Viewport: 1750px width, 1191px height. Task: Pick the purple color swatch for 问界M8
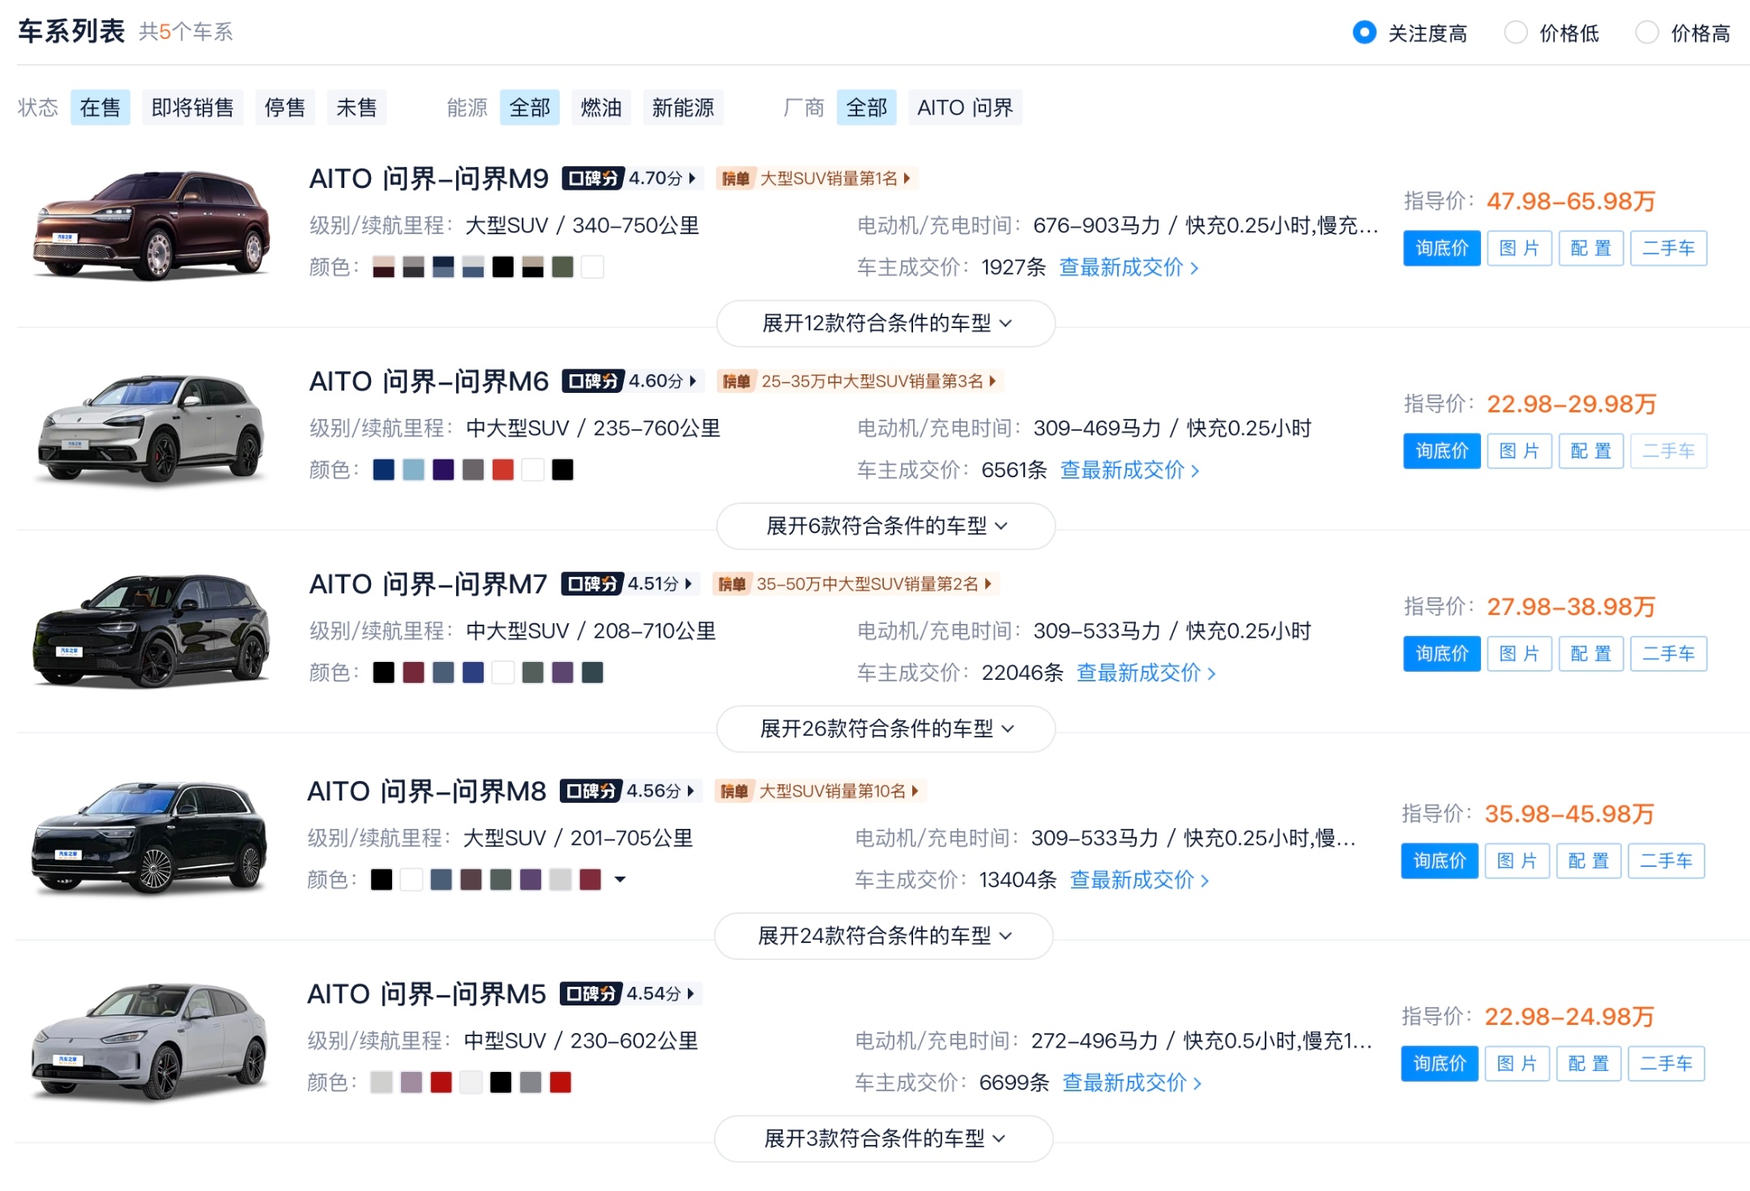coord(531,880)
